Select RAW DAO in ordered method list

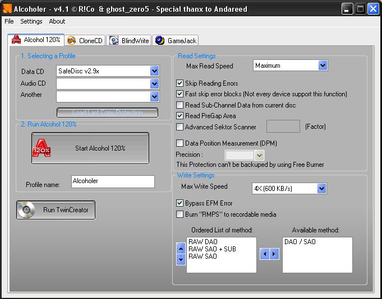coord(202,242)
